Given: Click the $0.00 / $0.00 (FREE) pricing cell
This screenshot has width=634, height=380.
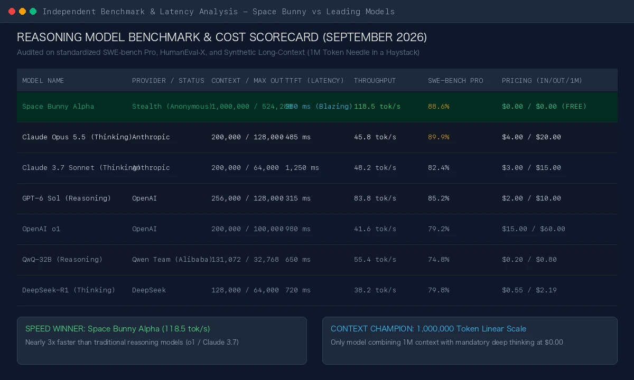Looking at the screenshot, I should click(x=544, y=107).
